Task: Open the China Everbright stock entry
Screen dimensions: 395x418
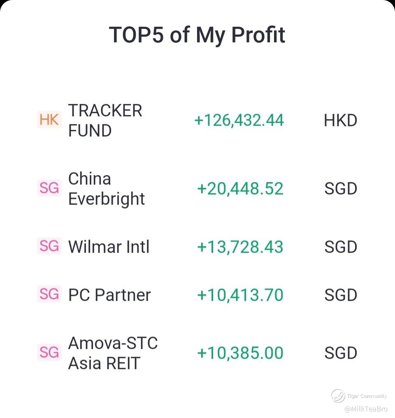Action: pyautogui.click(x=106, y=189)
